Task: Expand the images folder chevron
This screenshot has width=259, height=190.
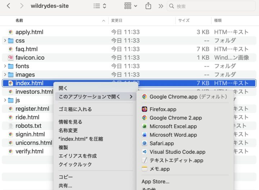Action: [x=5, y=75]
